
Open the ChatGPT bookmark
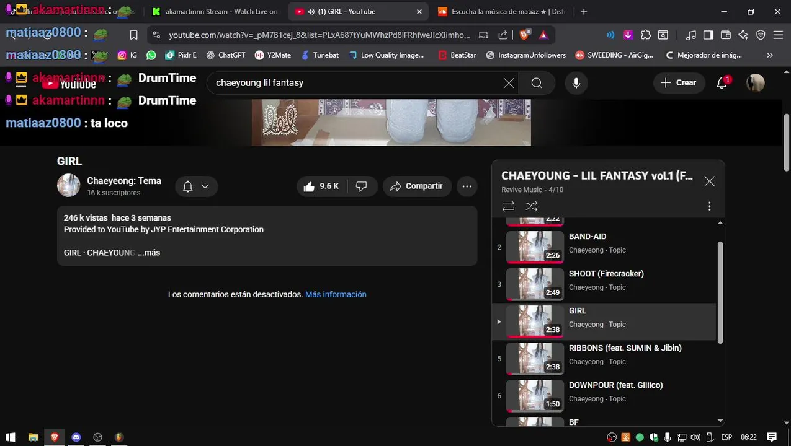tap(226, 55)
